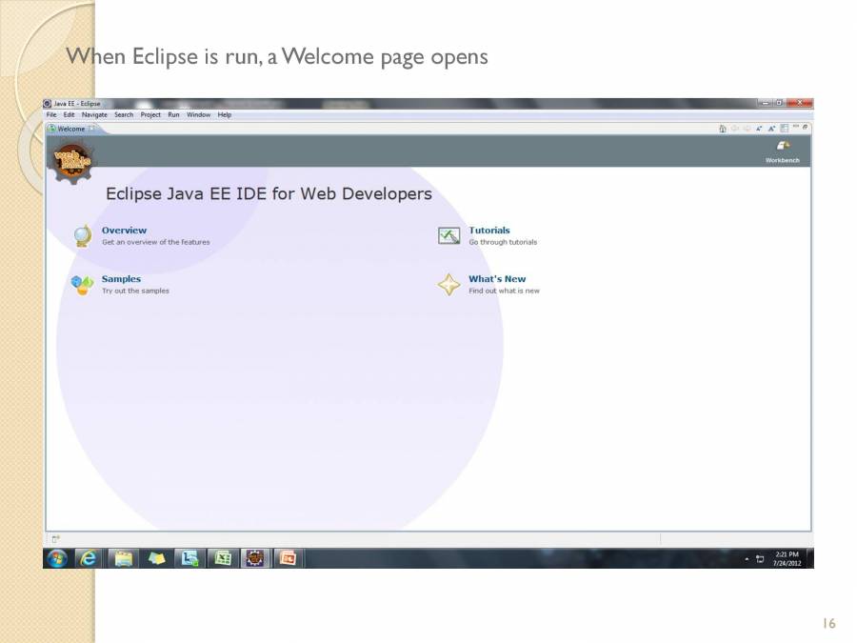Click the magnify font size icon
Screen dimensions: 857x643
(772, 129)
